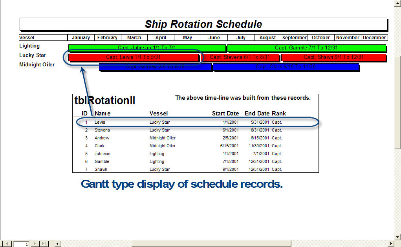This screenshot has width=401, height=247.
Task: Click the Start Date column header
Action: (x=225, y=113)
